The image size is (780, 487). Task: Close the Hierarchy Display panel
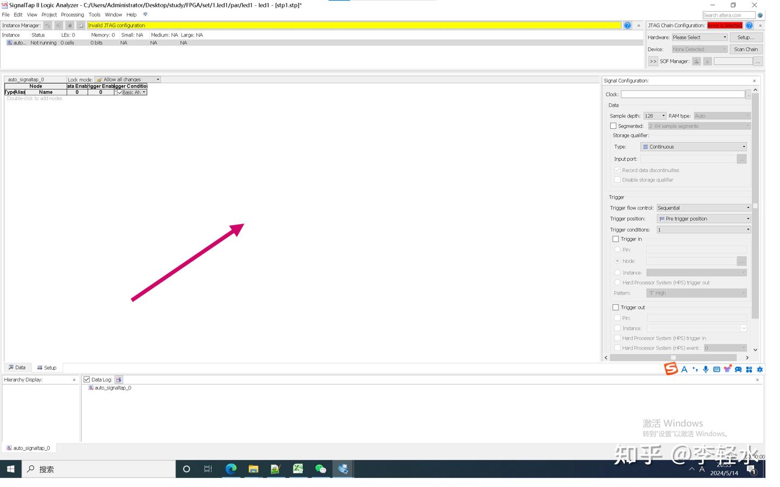tap(74, 380)
